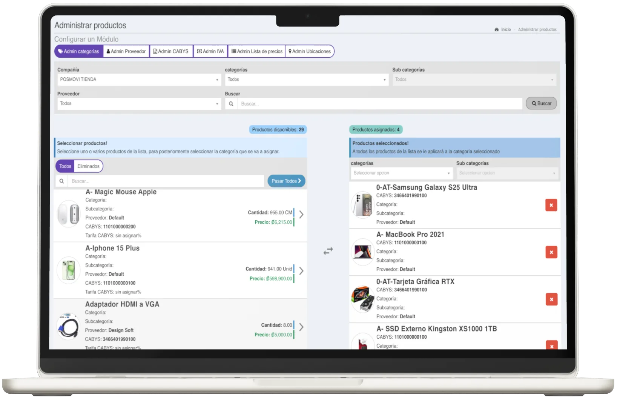Switch to the Eliminados tab

(88, 166)
